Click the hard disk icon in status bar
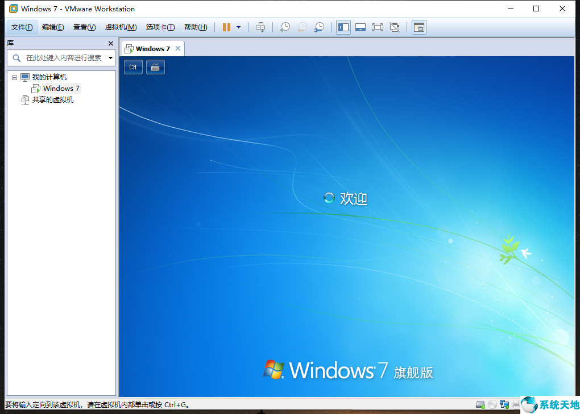This screenshot has width=580, height=414. [480, 404]
